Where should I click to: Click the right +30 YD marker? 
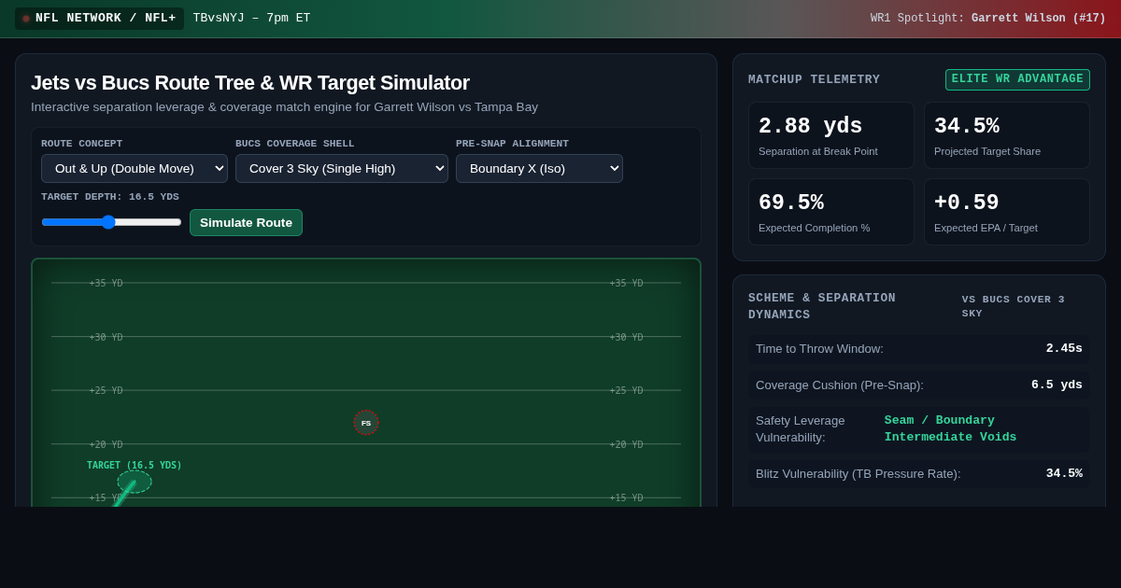[626, 337]
